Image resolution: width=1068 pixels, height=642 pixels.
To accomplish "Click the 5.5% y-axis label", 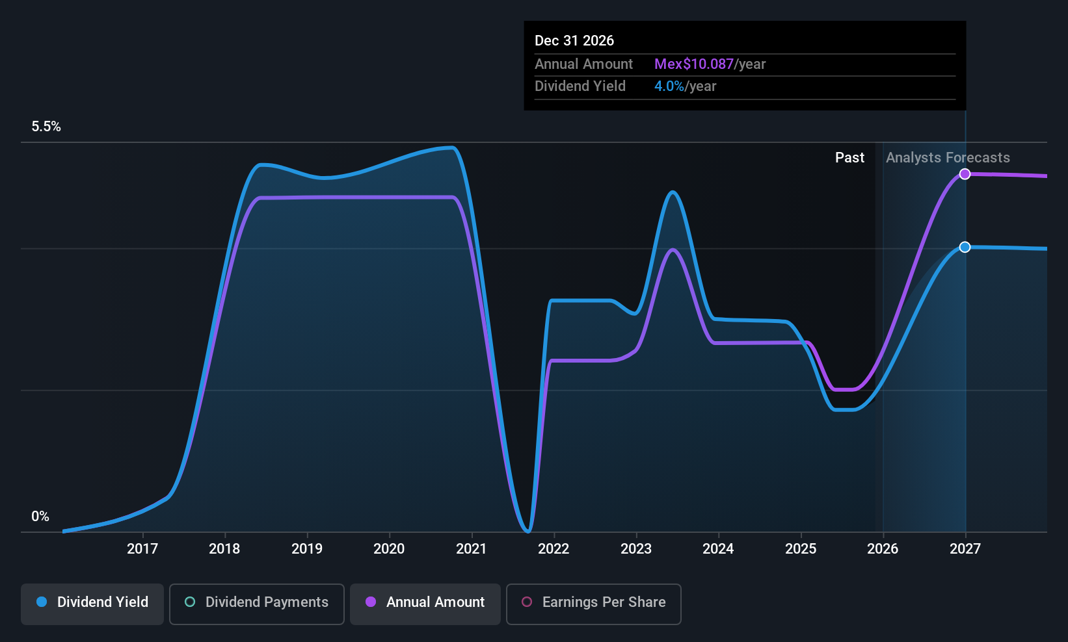I will coord(46,127).
